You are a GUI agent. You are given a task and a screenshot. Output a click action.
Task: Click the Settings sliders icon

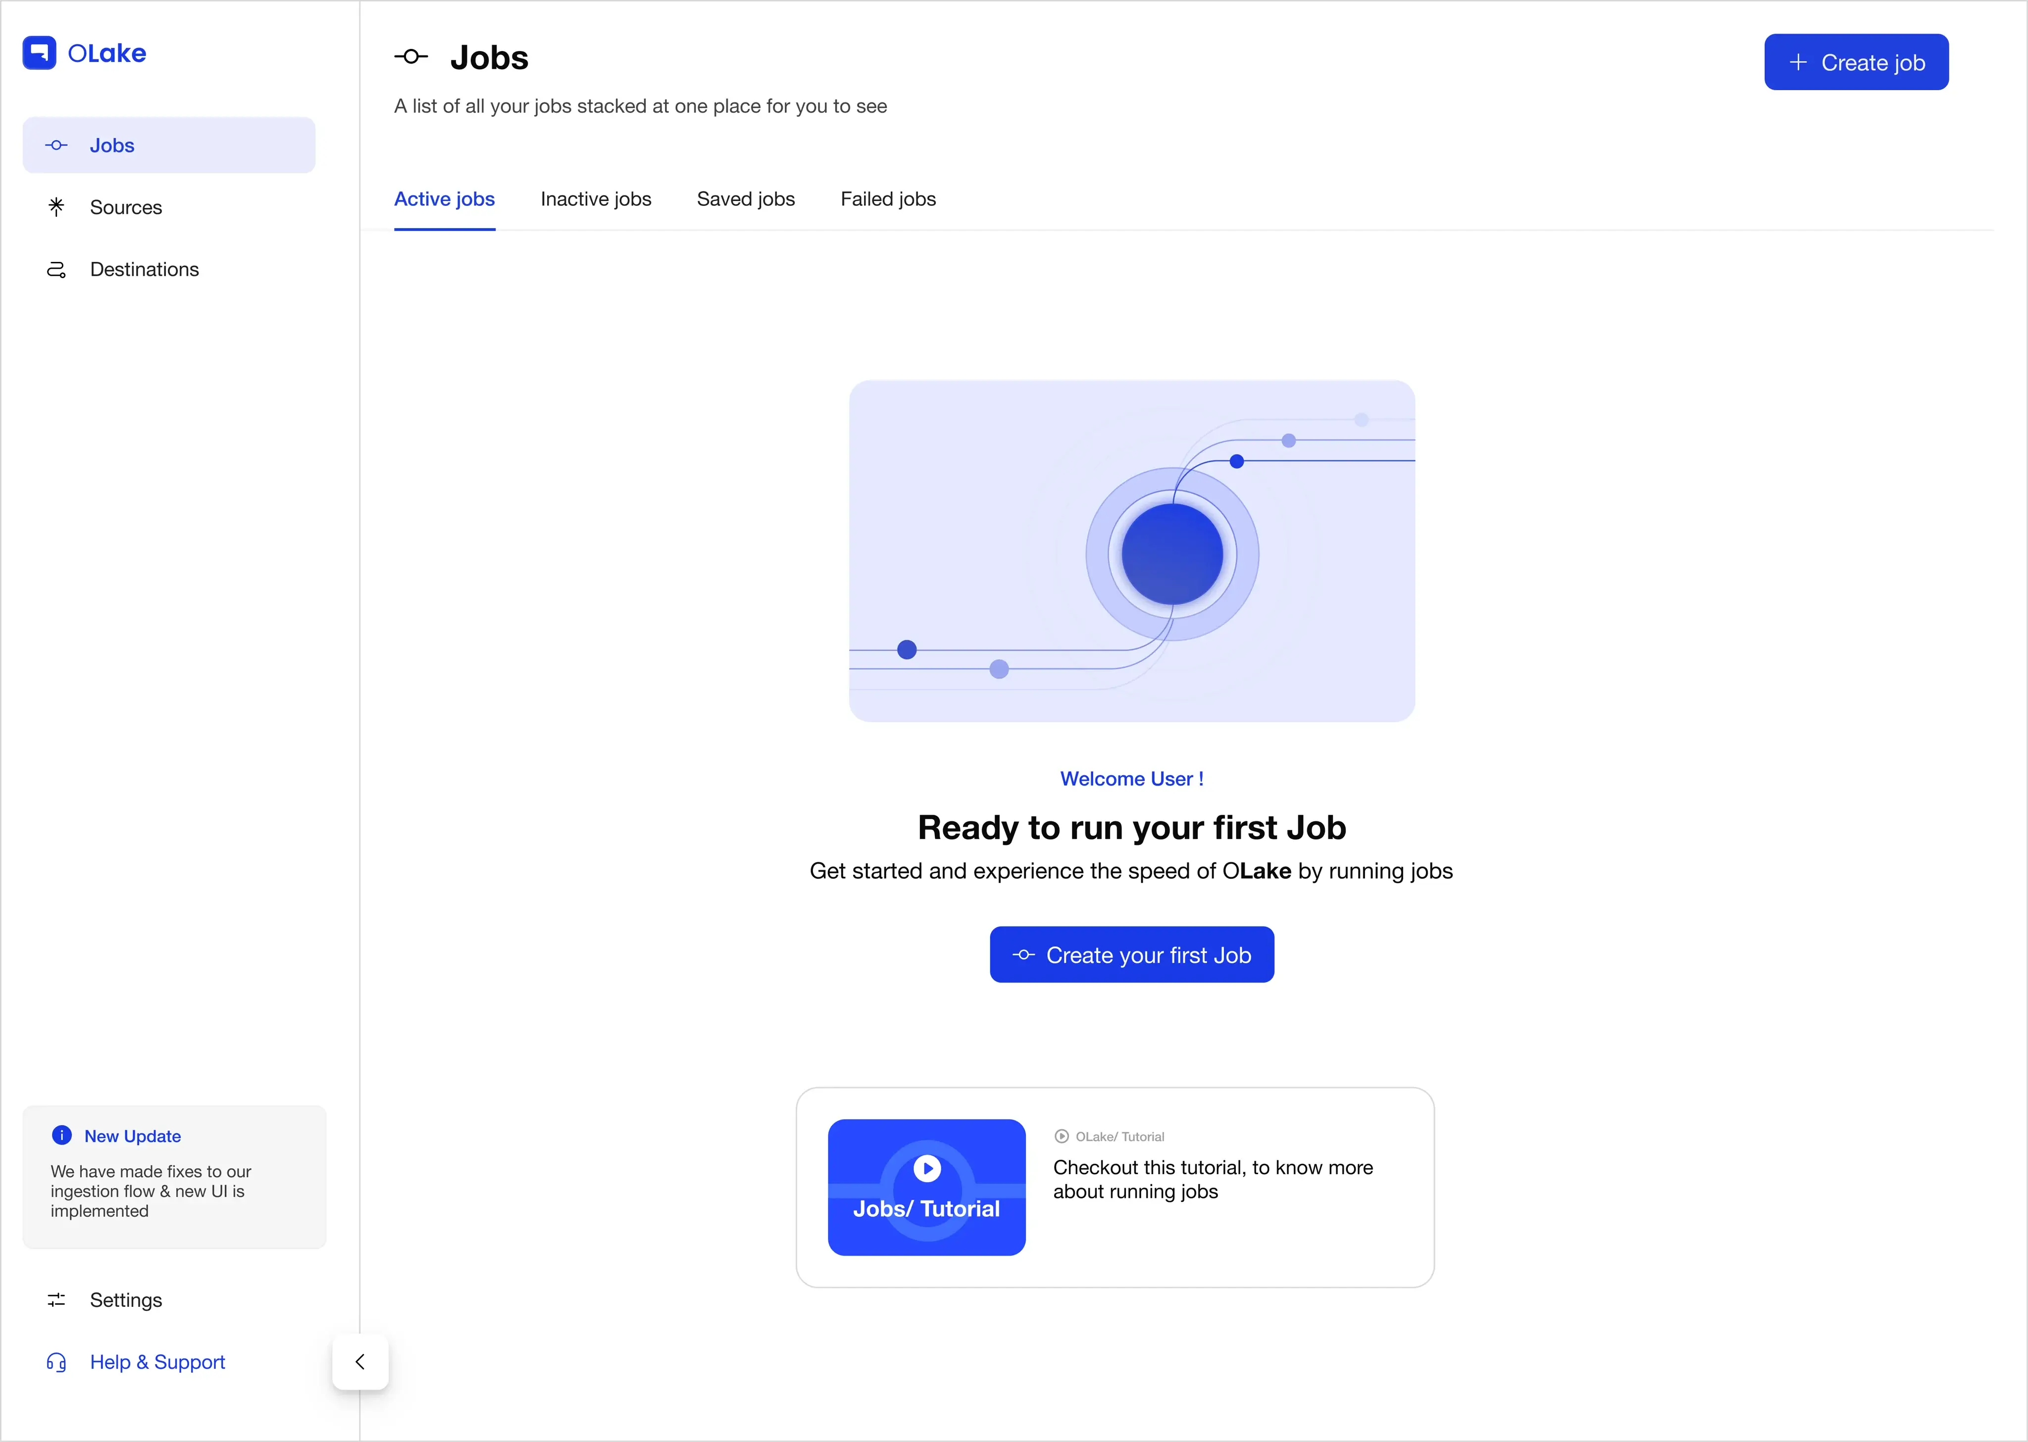coord(57,1300)
